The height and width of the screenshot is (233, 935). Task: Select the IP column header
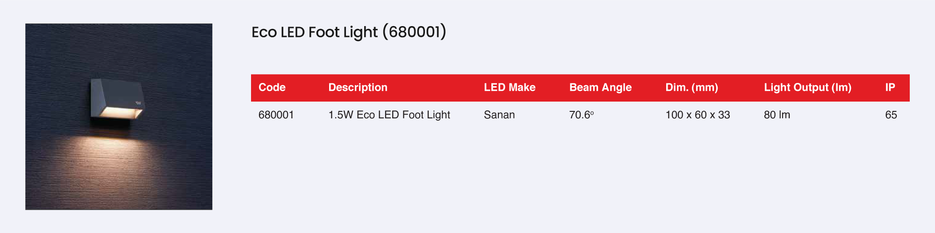click(x=890, y=88)
